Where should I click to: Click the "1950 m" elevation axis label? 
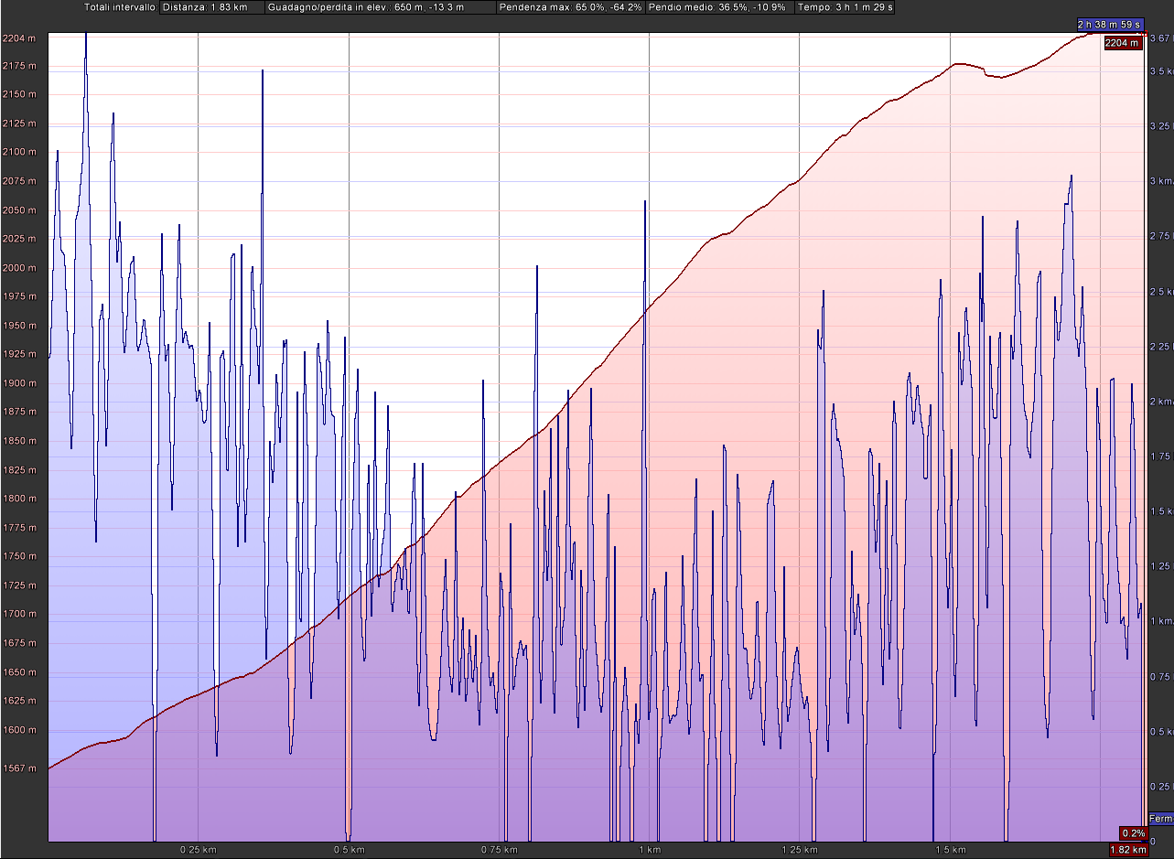[x=20, y=326]
